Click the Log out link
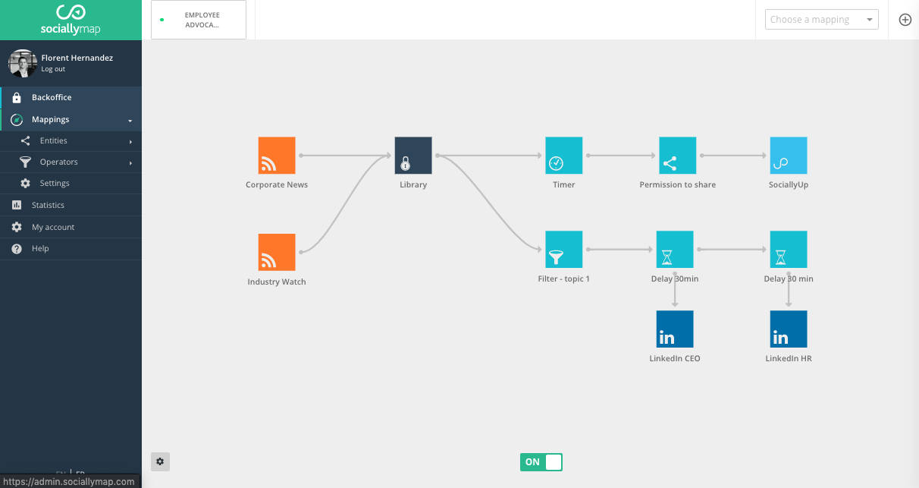 click(53, 69)
